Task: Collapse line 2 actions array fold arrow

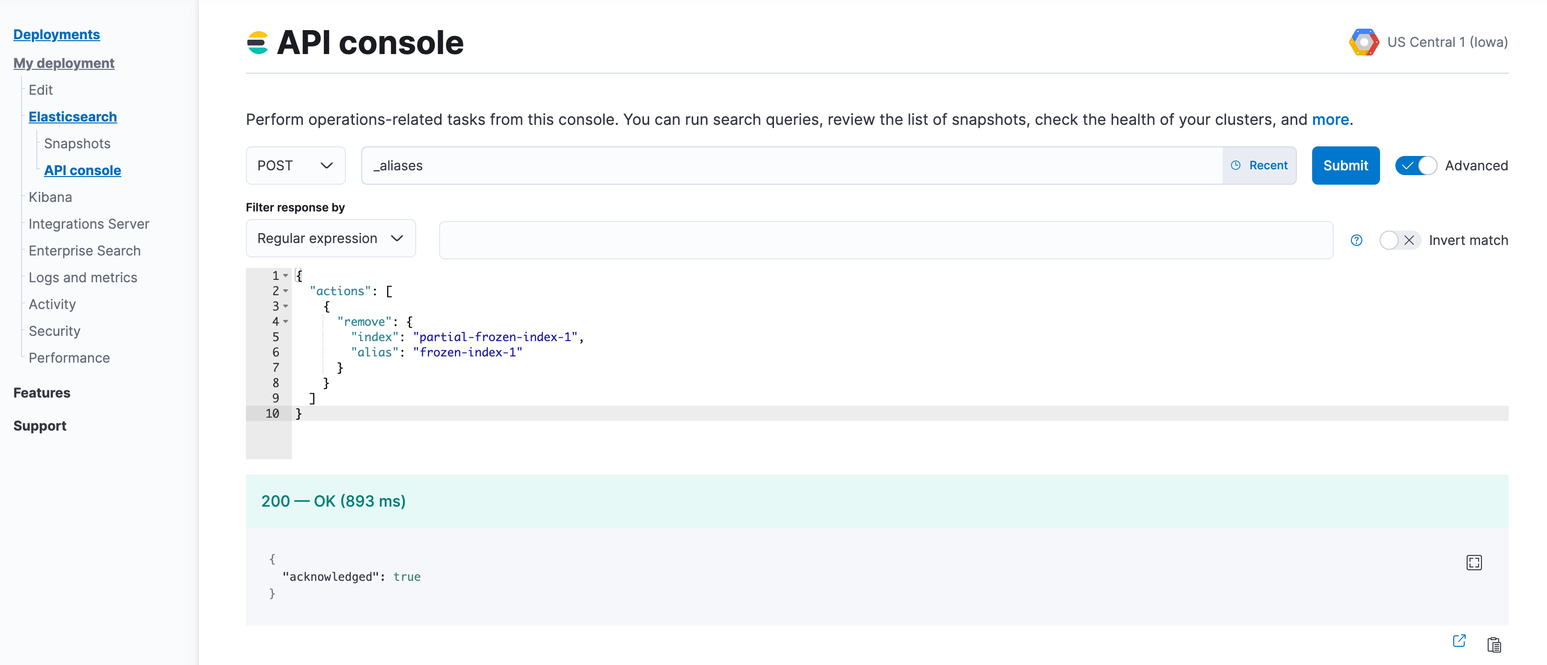Action: coord(285,291)
